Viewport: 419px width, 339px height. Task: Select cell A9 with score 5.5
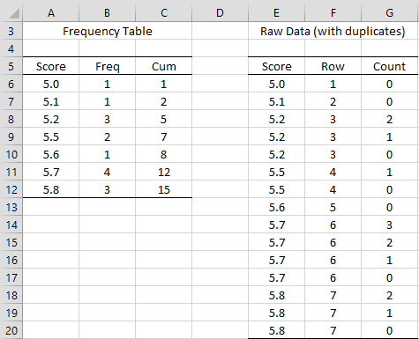click(51, 136)
